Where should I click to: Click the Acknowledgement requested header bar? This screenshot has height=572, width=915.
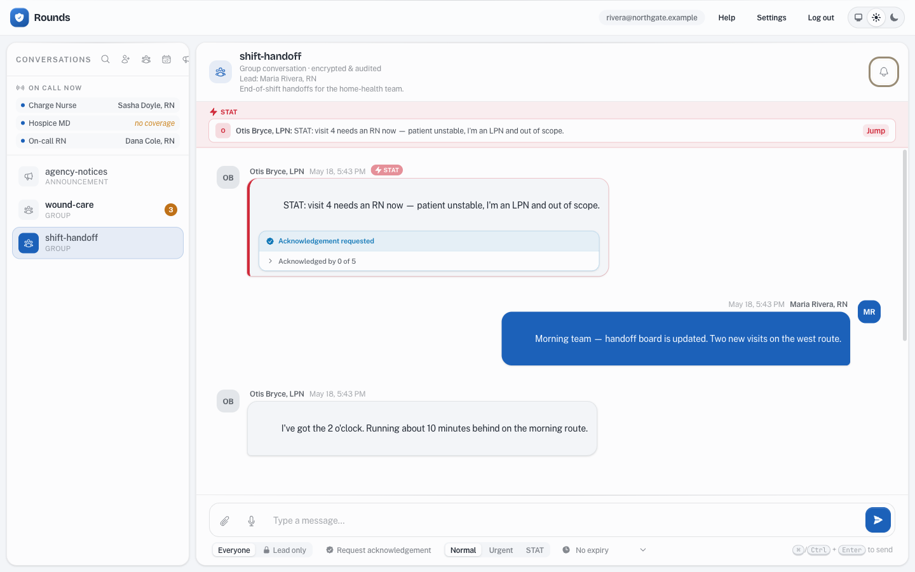(429, 242)
